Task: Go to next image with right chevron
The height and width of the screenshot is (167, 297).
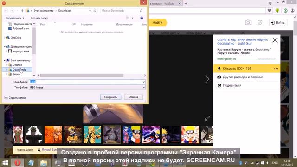Action: point(207,79)
